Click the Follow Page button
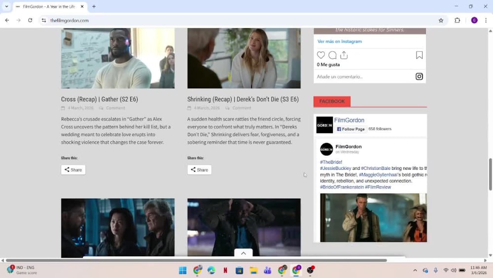 click(351, 129)
